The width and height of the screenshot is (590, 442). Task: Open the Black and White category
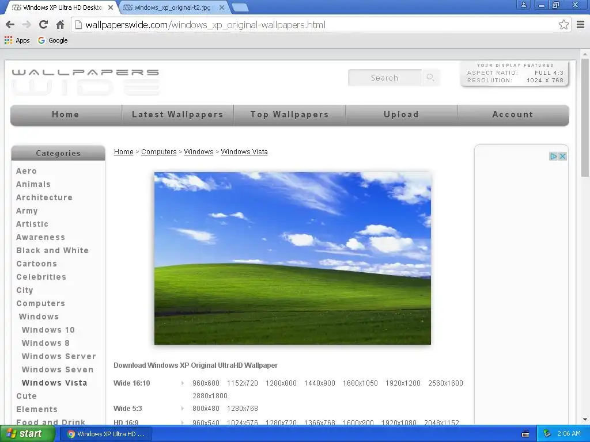[x=52, y=250]
